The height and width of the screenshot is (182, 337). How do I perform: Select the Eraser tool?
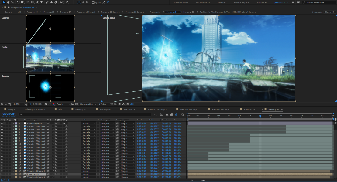(56, 2)
